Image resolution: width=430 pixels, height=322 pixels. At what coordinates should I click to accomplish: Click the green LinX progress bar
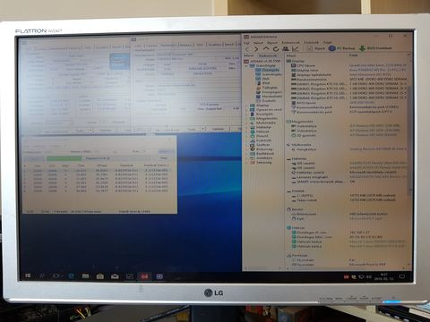pos(64,158)
